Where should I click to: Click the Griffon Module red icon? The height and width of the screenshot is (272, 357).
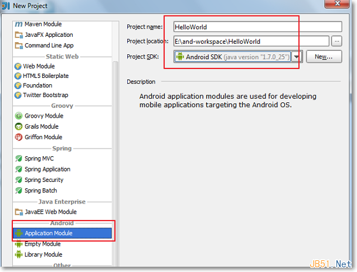coord(19,137)
